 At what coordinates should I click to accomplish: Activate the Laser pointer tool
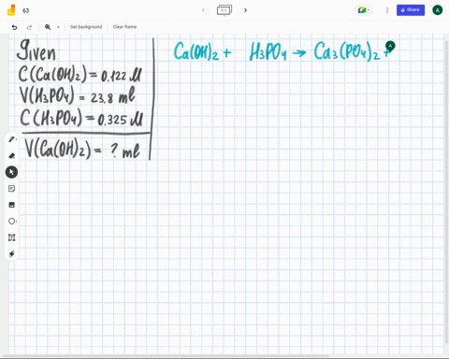click(x=11, y=254)
